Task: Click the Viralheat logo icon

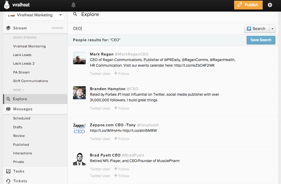Action: tap(7, 5)
